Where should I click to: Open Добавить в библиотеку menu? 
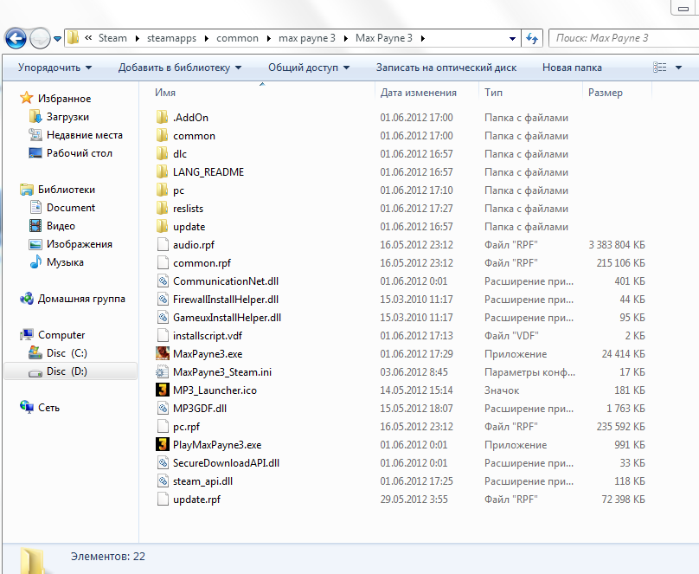coord(180,68)
